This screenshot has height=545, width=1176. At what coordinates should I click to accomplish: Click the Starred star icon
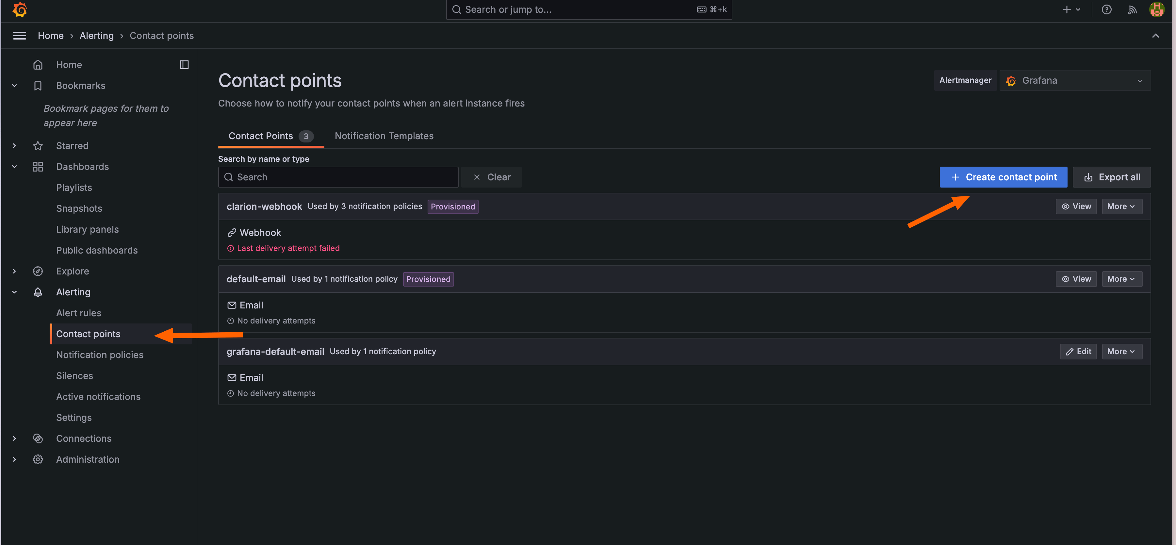coord(38,146)
